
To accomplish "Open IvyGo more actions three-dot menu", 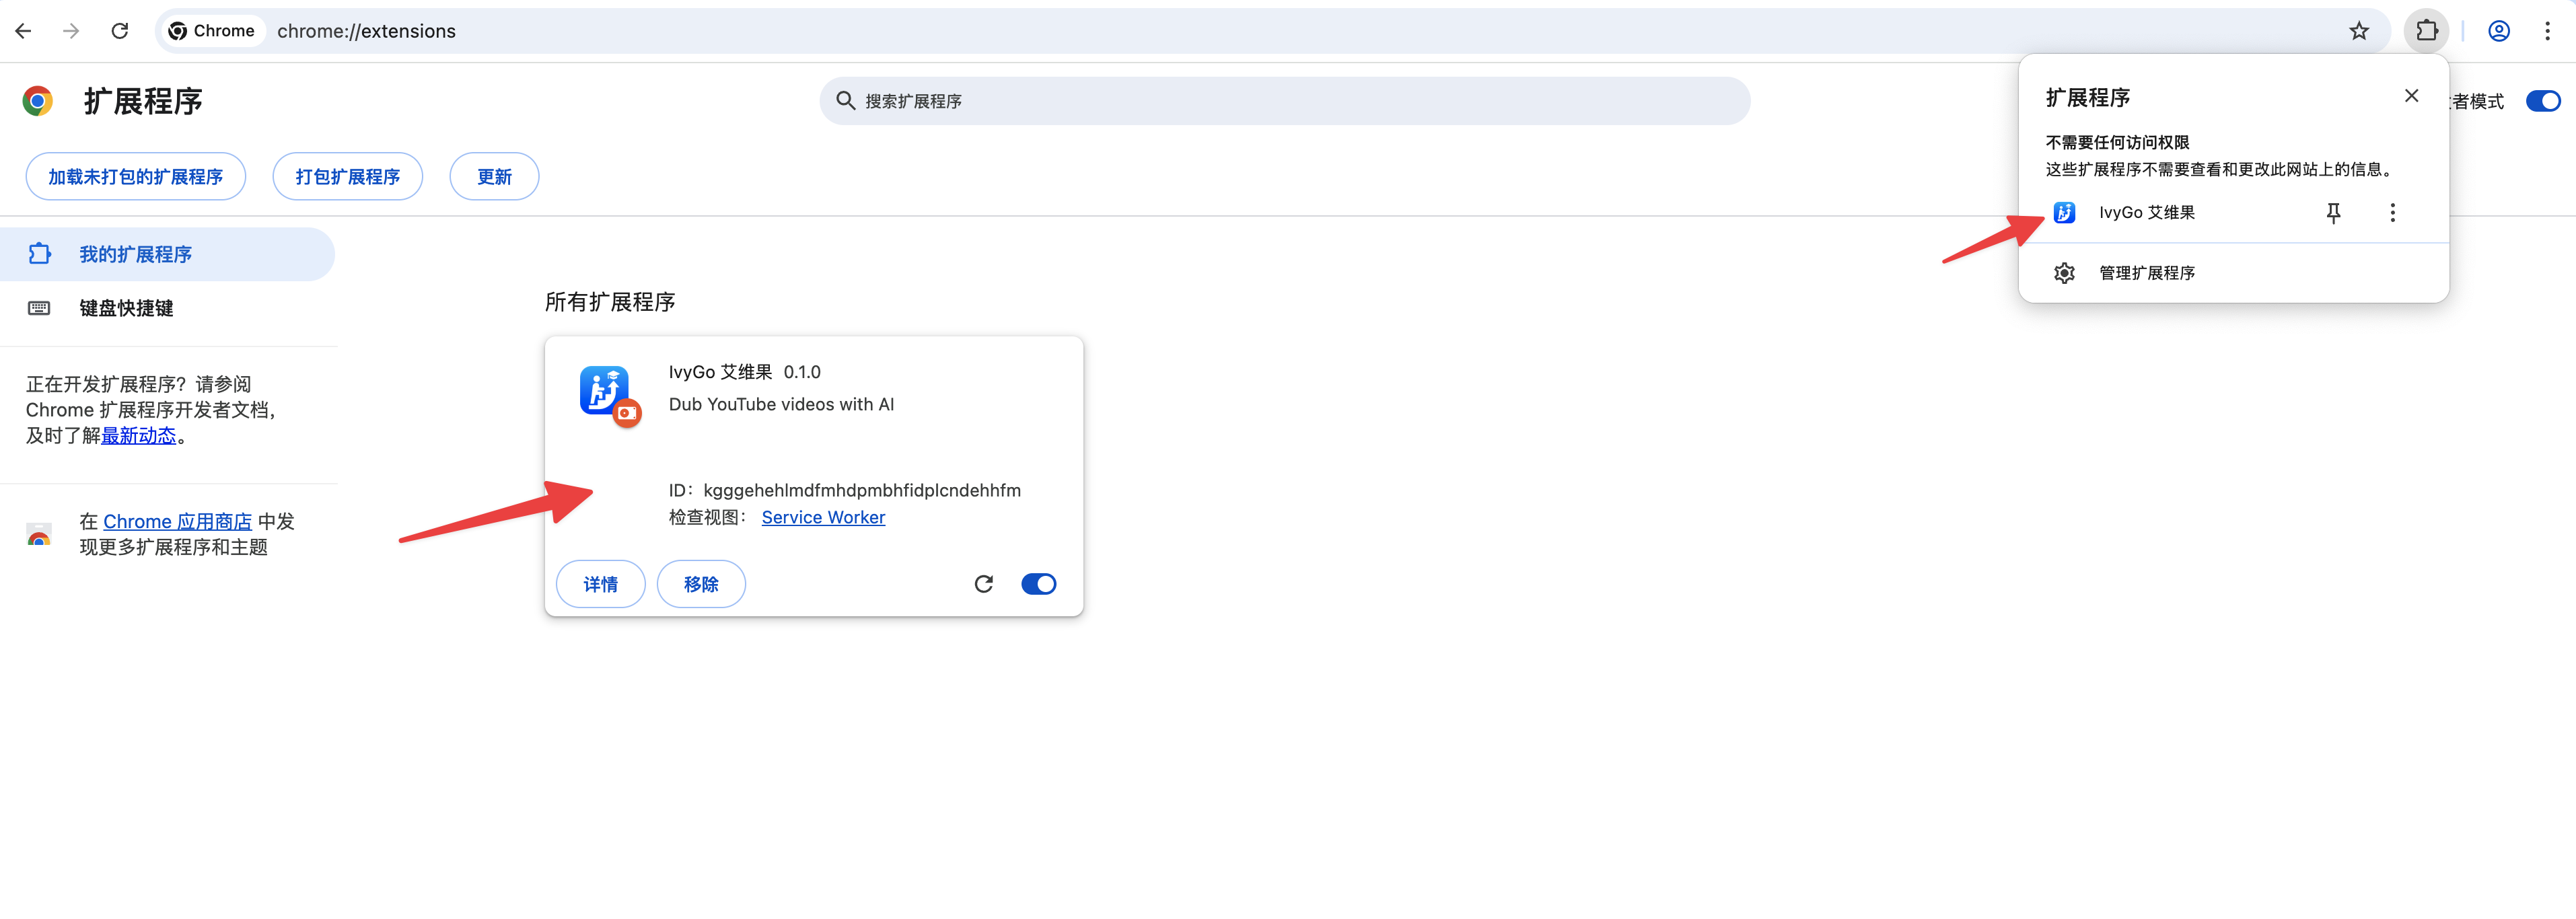I will tap(2392, 212).
